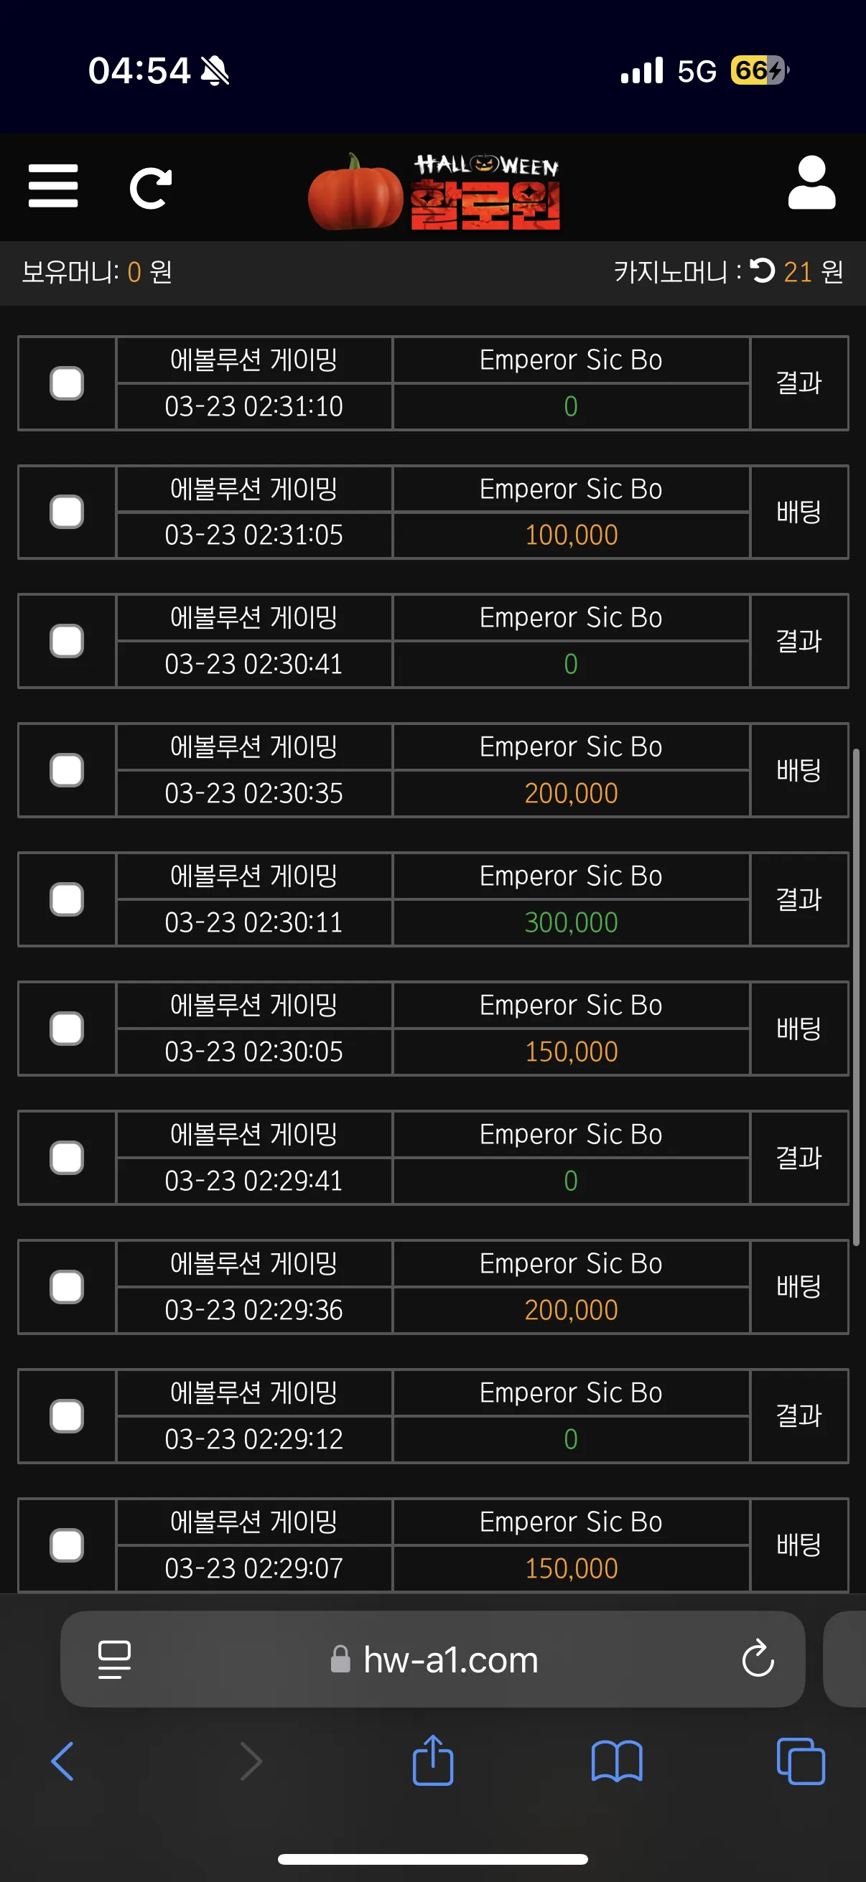Tap the refresh icon beside the menu

tap(151, 188)
